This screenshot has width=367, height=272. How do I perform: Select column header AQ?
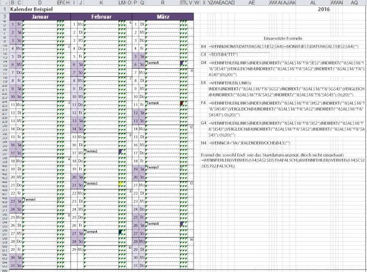tap(354, 3)
